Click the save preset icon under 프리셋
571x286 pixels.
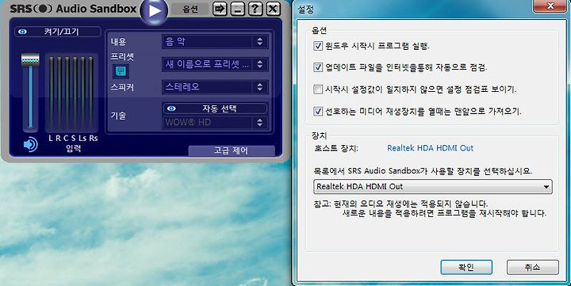pyautogui.click(x=121, y=71)
